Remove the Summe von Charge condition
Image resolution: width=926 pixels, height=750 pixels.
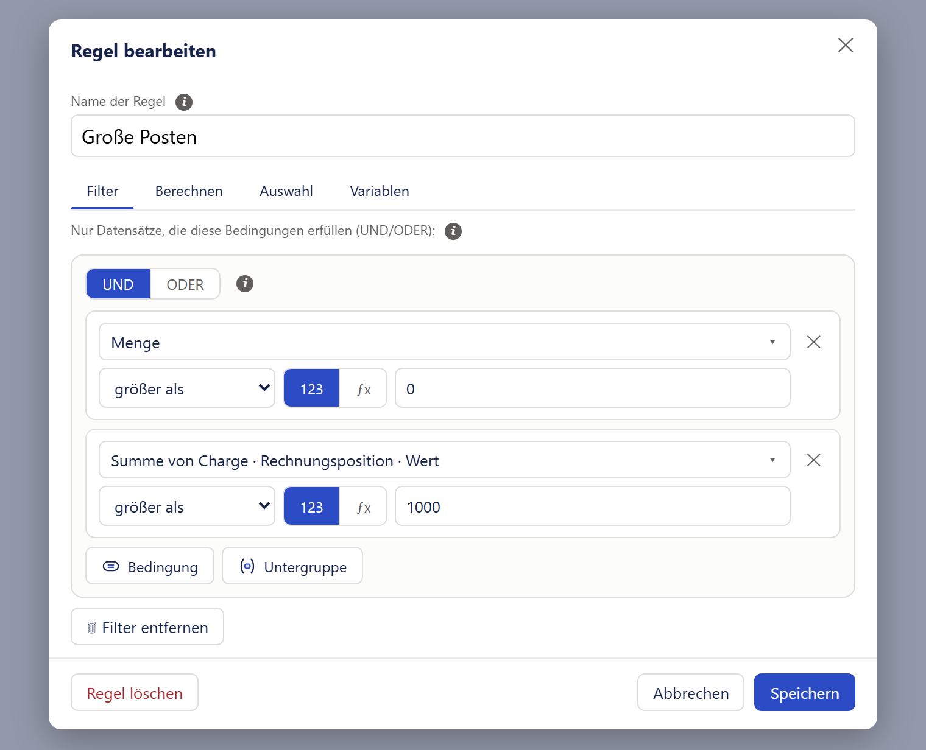pos(814,460)
